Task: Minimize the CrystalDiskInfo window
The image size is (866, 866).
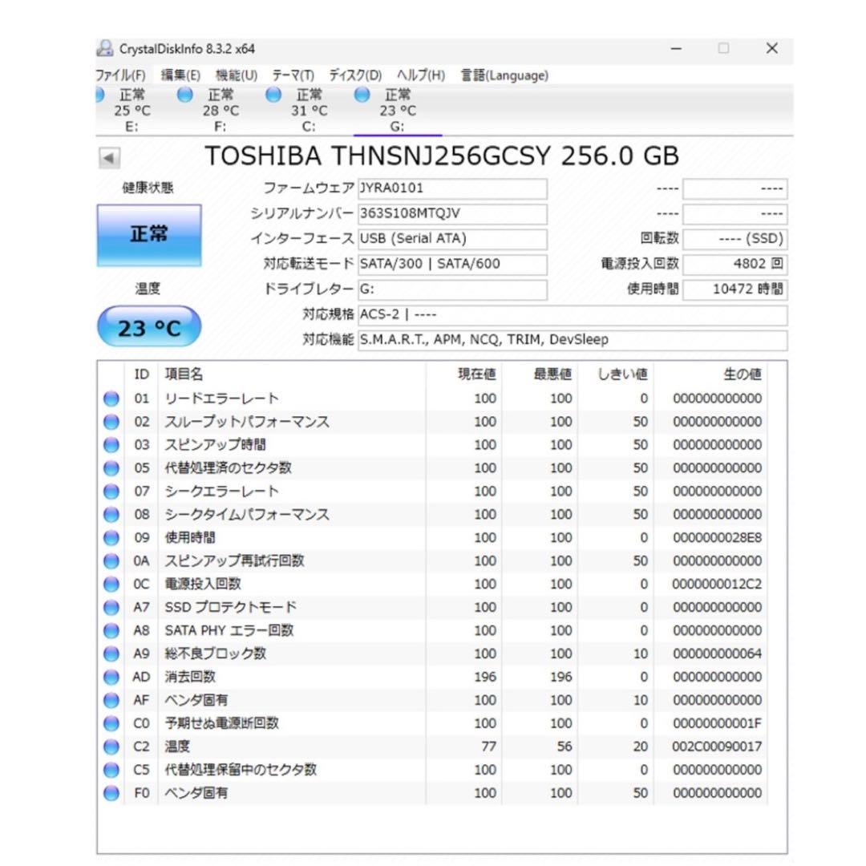Action: (x=676, y=49)
